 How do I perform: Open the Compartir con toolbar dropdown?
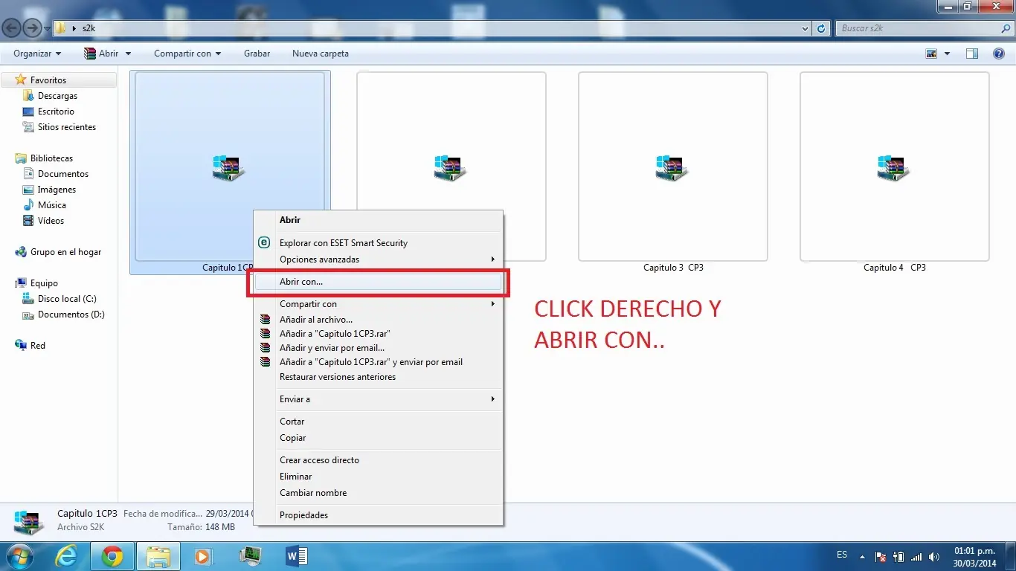187,54
